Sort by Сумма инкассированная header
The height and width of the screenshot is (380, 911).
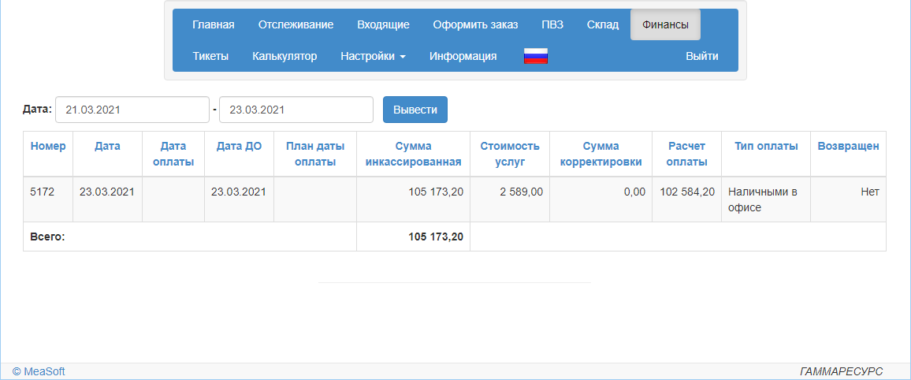point(414,154)
